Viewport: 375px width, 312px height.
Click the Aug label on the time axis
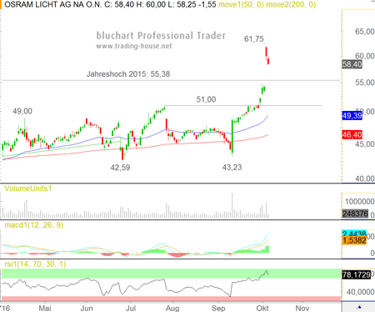172,308
